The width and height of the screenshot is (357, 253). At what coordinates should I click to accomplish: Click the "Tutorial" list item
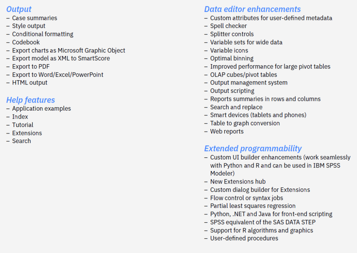point(23,125)
